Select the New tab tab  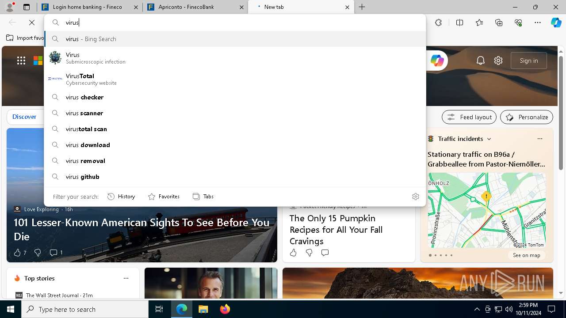coord(301,7)
